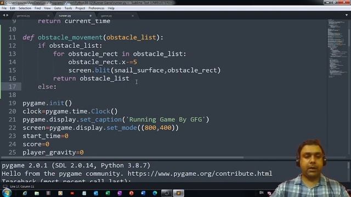Click 'return obstacle_list' on line 16
The height and width of the screenshot is (197, 351).
click(91, 78)
